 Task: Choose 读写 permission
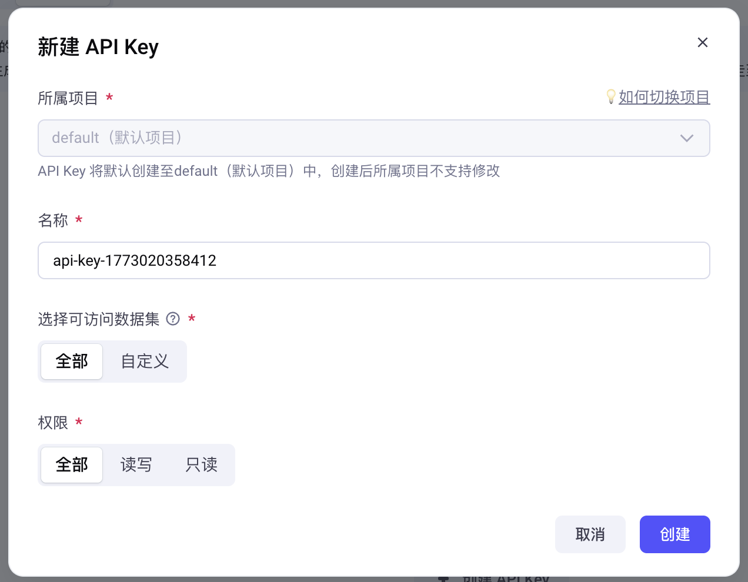click(136, 465)
